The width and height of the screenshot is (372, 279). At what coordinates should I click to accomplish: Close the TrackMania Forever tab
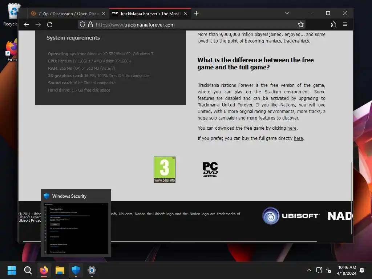point(185,13)
